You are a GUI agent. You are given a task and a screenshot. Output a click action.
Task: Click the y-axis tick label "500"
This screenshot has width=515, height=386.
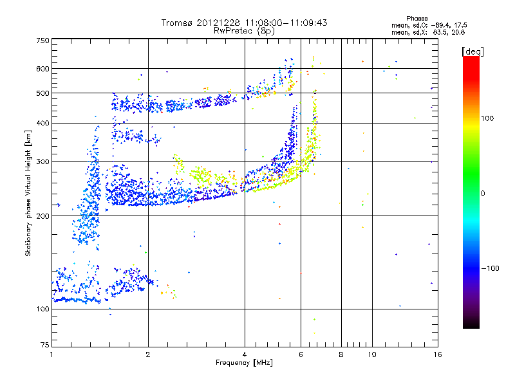tap(43, 93)
